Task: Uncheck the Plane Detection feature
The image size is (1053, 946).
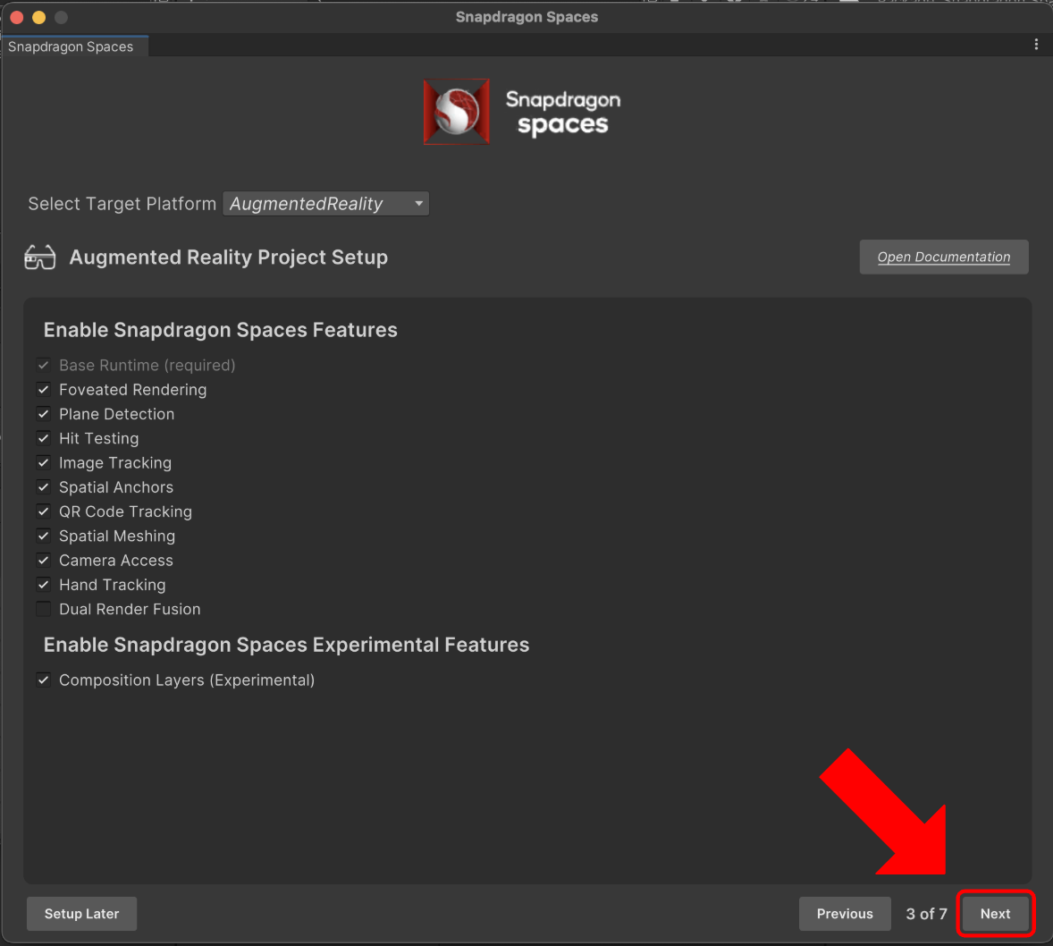Action: click(44, 414)
